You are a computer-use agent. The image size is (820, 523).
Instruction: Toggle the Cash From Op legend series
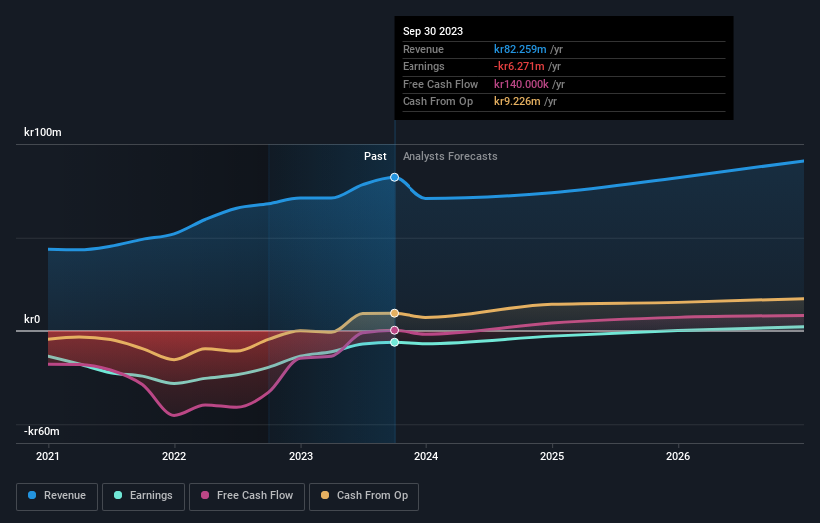[x=364, y=496]
